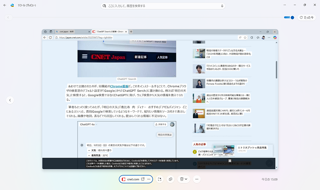This screenshot has width=320, height=190.
Task: Open the new tab plus button in Edge
Action: 131,32
